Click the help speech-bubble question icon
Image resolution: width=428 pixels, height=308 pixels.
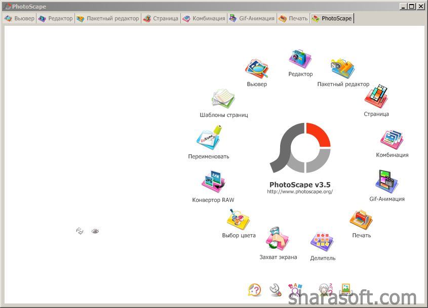(255, 290)
